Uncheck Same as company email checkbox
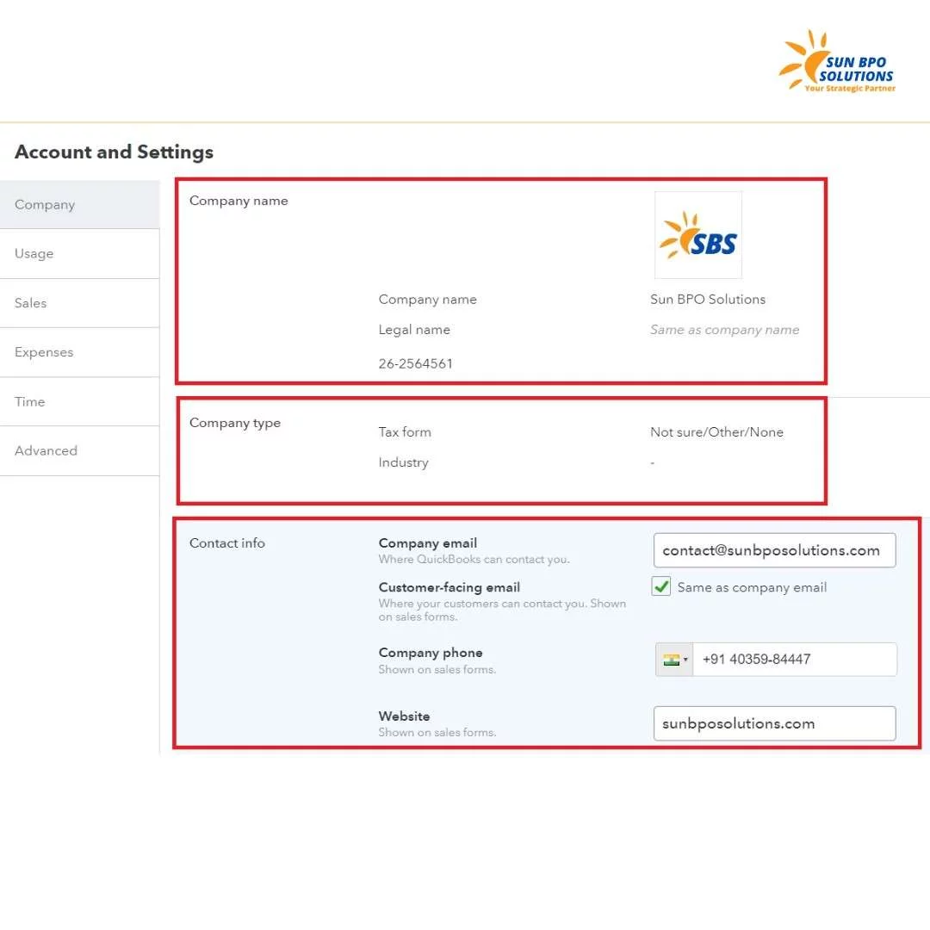The width and height of the screenshot is (930, 930). 660,586
